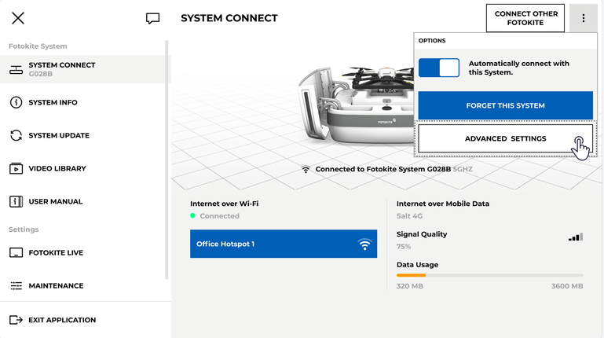Select Office Hotspot 1 Wi-Fi network
Viewport: 604px width, 338px height.
(x=283, y=244)
